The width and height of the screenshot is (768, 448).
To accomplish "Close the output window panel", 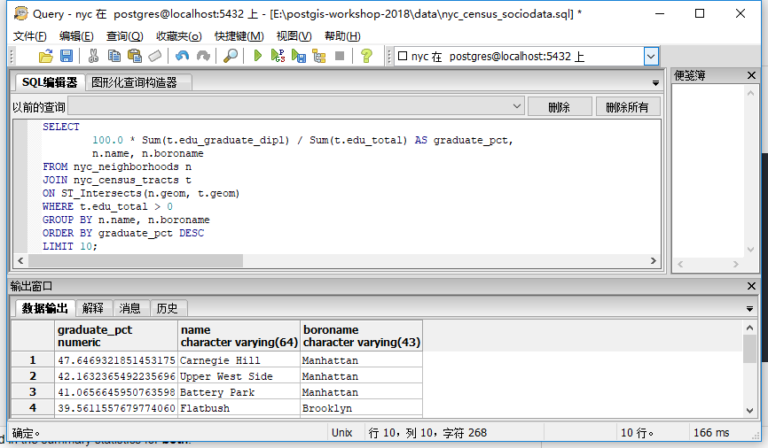I will pos(751,286).
